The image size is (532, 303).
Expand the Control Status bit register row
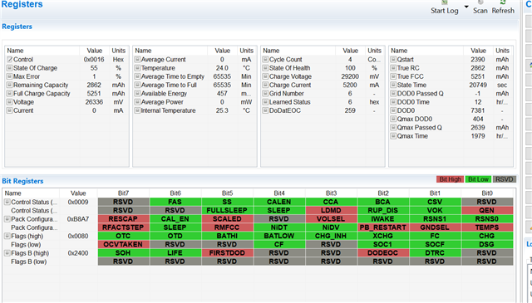[x=7, y=202]
